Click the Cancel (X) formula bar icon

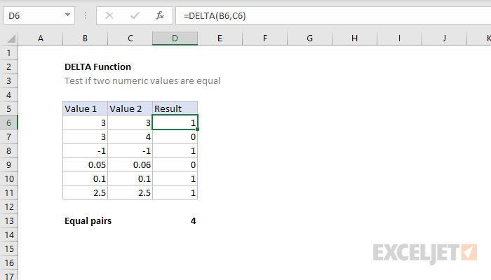tap(109, 15)
